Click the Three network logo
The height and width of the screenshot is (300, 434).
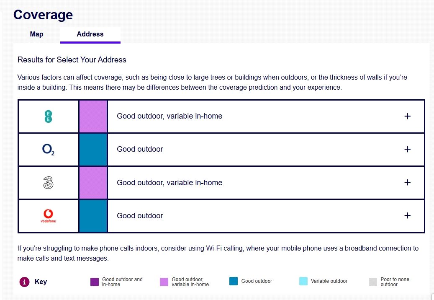click(49, 183)
